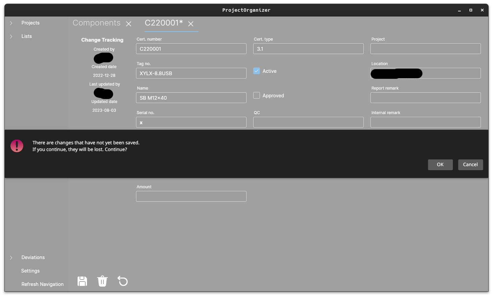Click the warning exclamation icon in the dialog
This screenshot has width=493, height=297.
click(x=17, y=146)
